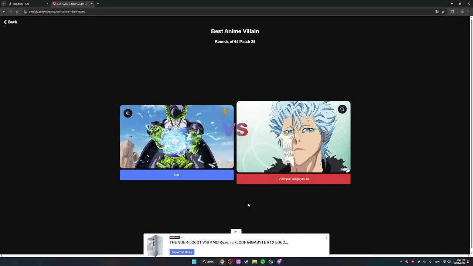
Task: Collapse the bottom ad with chevron
Action: (236, 232)
